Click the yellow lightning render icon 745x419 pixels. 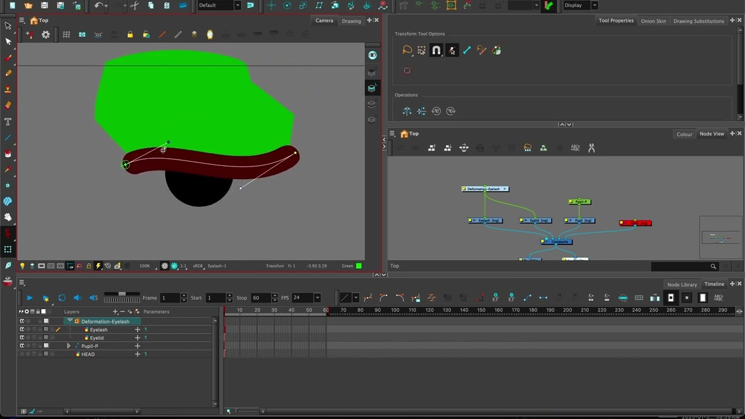point(98,266)
